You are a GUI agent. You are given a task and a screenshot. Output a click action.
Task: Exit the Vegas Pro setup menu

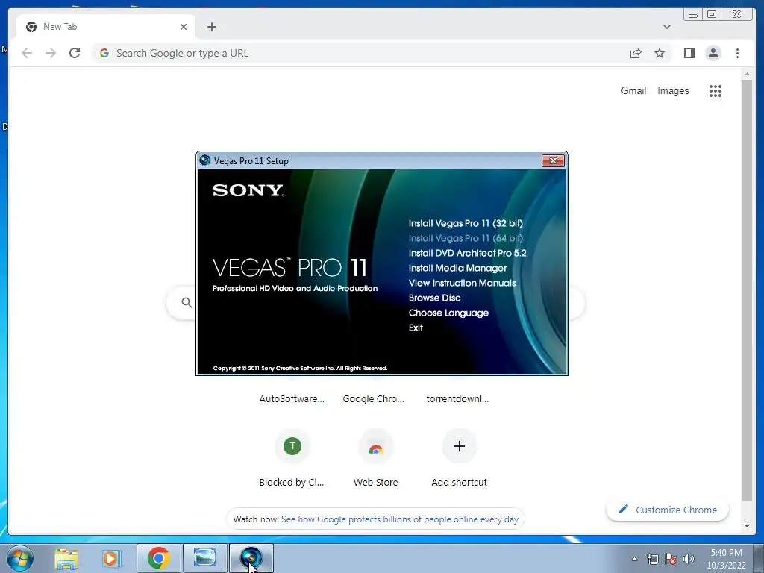coord(416,328)
